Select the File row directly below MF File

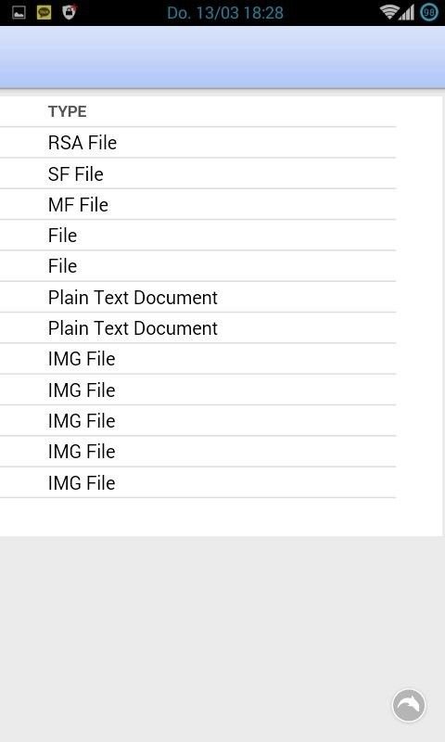pos(197,236)
